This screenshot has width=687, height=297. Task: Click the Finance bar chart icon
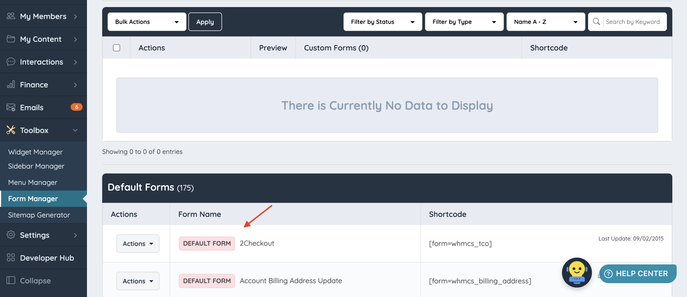point(11,84)
